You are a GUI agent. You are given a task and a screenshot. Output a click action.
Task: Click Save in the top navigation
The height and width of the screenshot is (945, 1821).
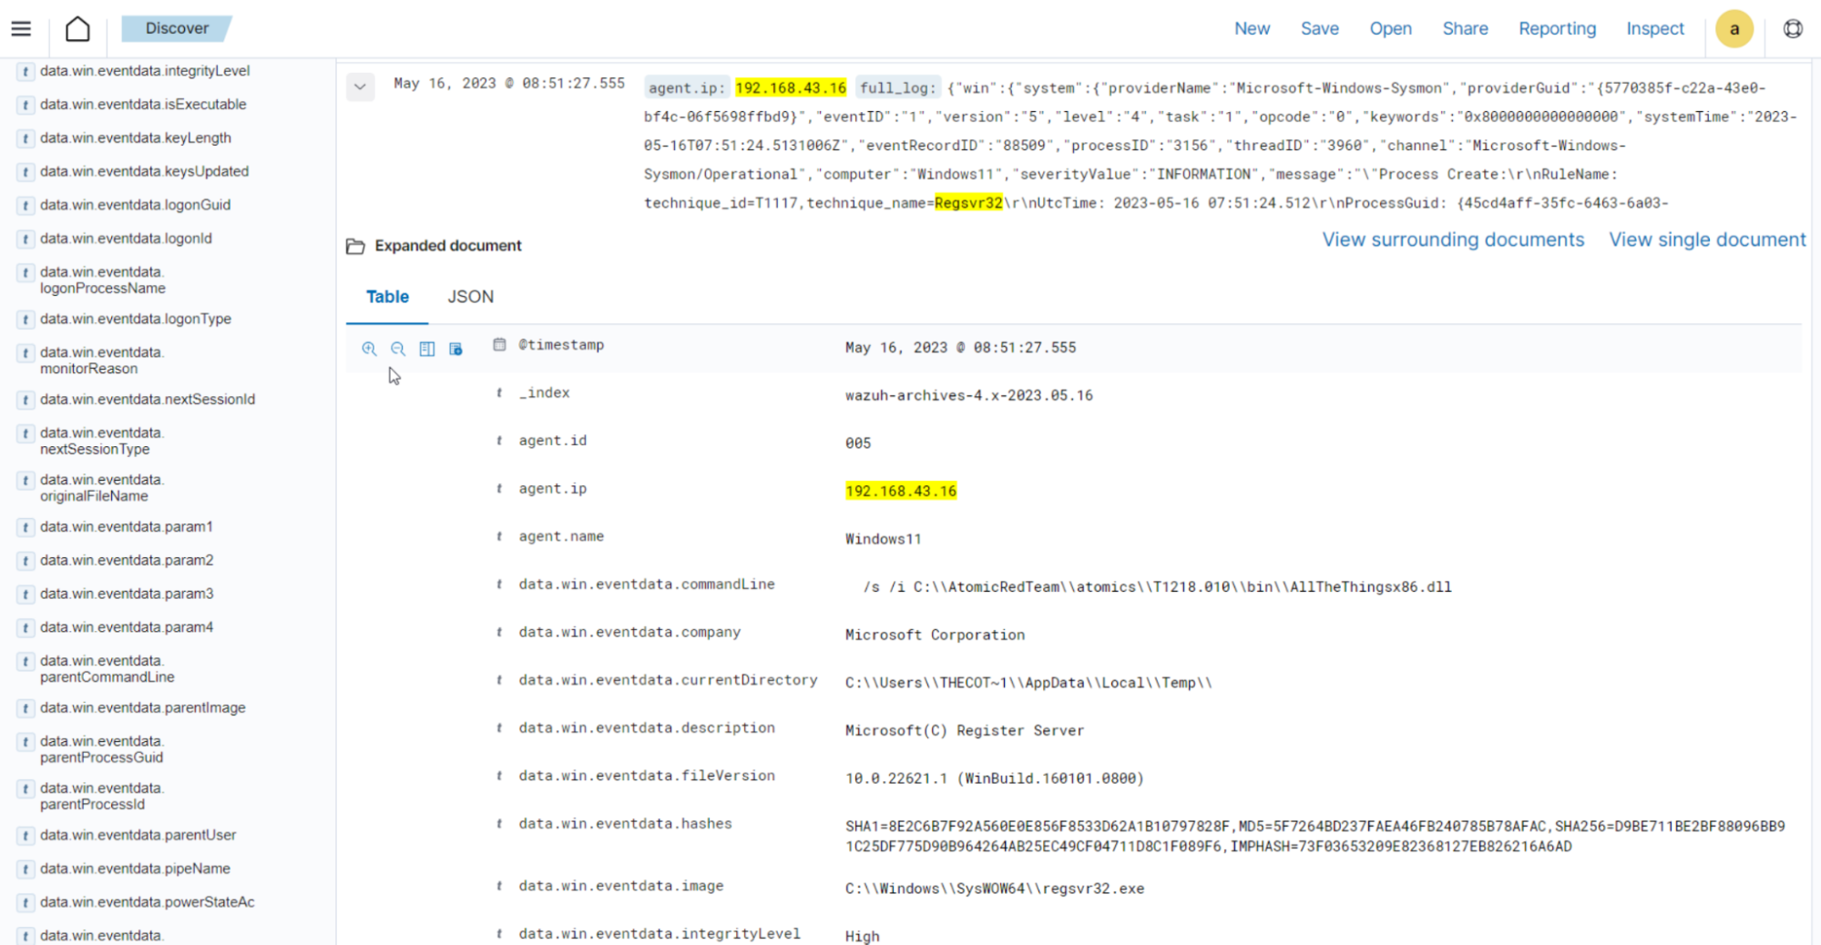pos(1319,29)
